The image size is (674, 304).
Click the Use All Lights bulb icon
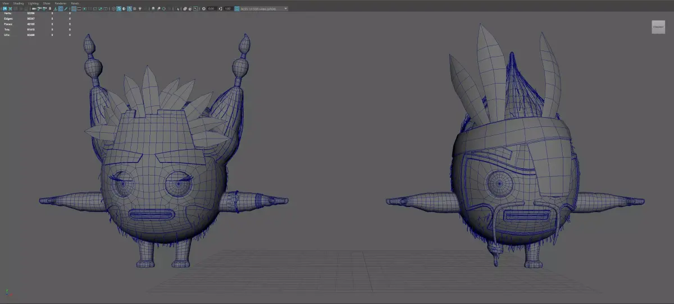(140, 9)
